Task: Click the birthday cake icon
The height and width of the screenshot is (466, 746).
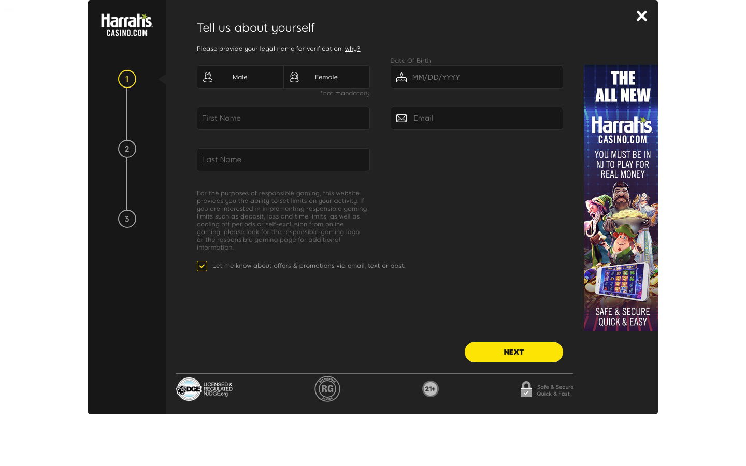Action: [401, 77]
